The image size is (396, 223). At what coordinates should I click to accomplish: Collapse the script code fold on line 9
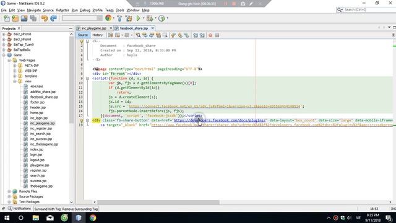pyautogui.click(x=88, y=79)
